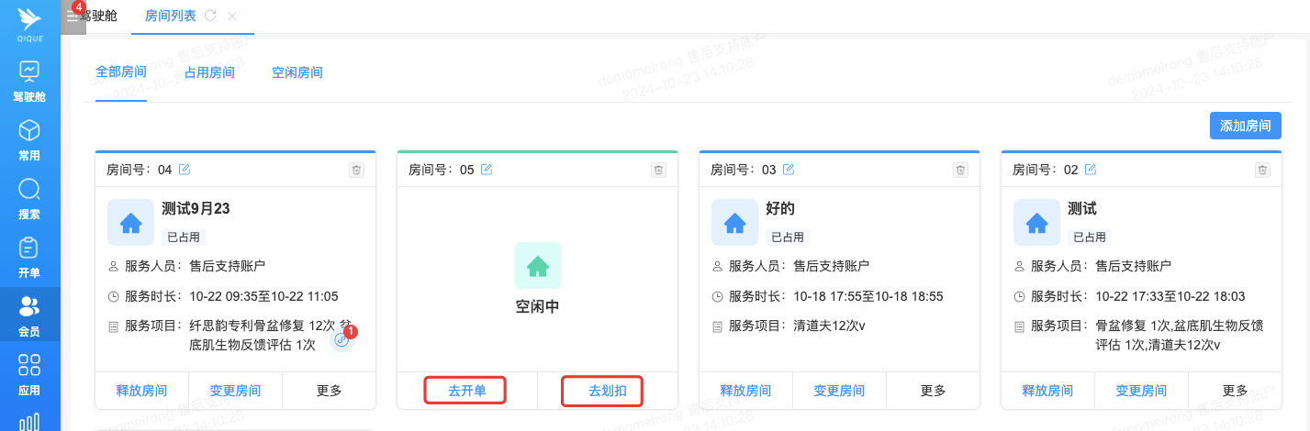
Task: Delete room 02 using trash icon
Action: click(x=1263, y=170)
